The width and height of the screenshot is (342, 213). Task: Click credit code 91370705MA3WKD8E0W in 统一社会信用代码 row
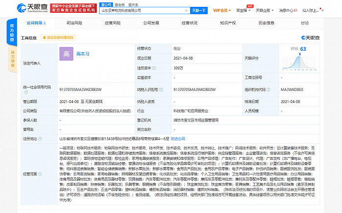pos(81,89)
